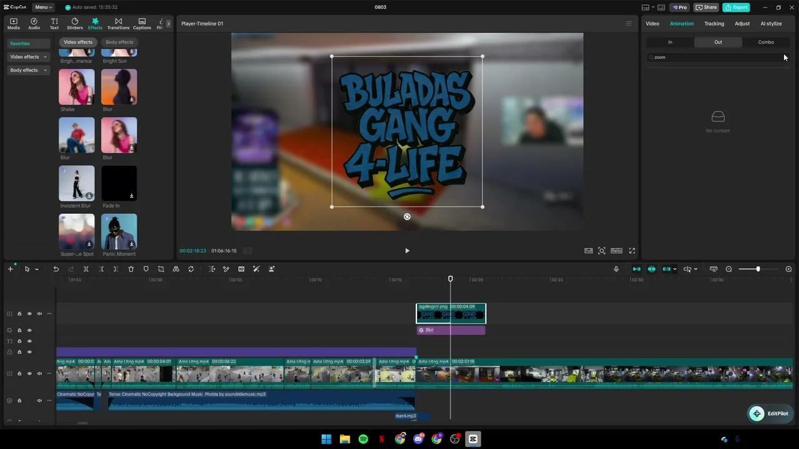Enter fullscreen preview mode
Viewport: 799px width, 449px height.
point(632,251)
